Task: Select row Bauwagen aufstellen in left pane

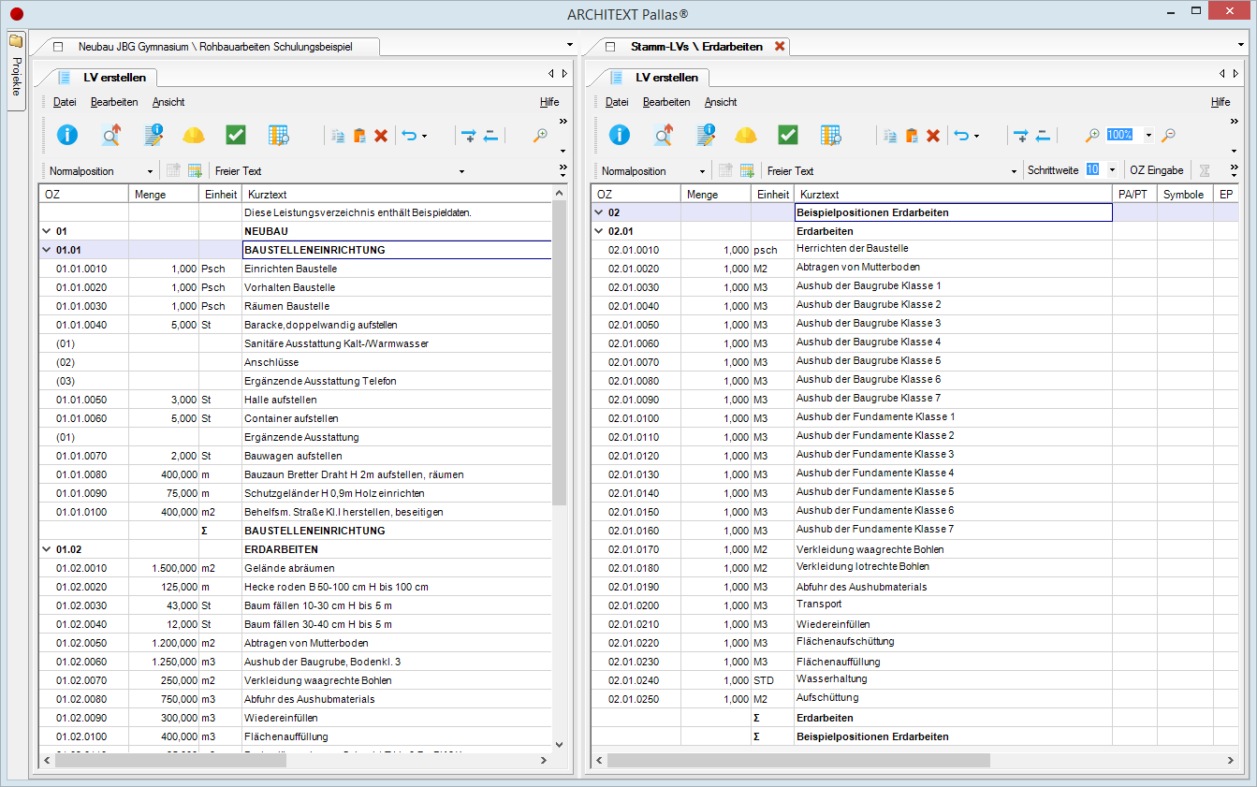Action: pos(295,456)
